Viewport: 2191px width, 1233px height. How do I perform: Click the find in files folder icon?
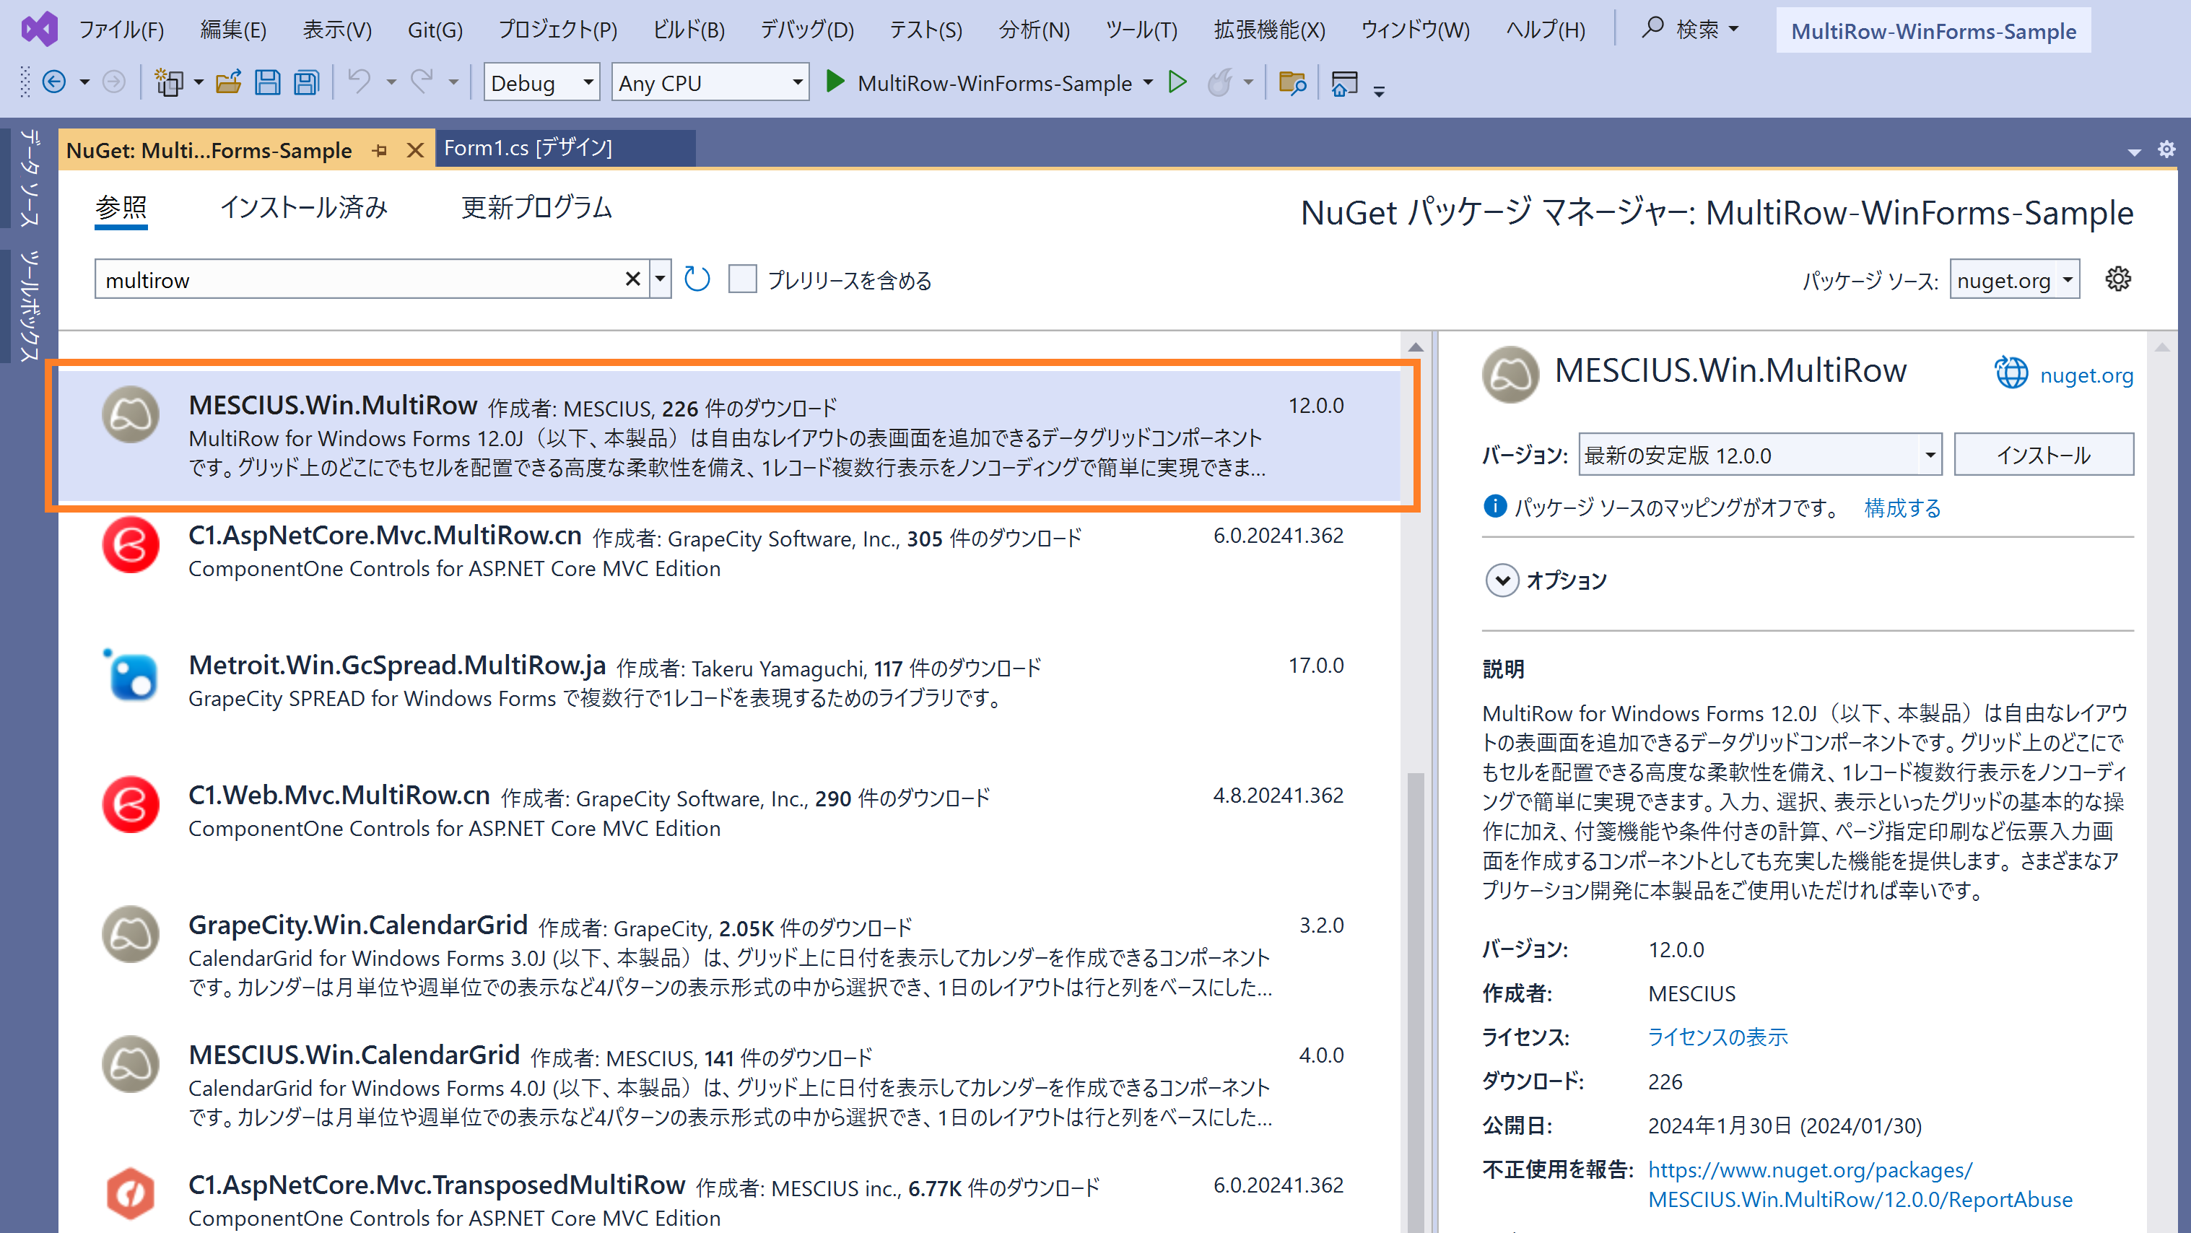point(1292,82)
